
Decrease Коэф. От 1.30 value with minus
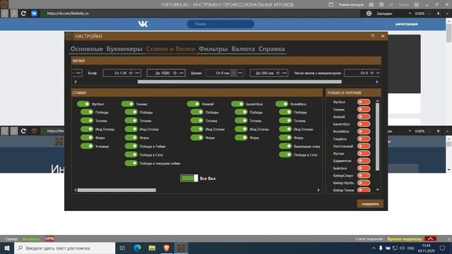(137, 73)
